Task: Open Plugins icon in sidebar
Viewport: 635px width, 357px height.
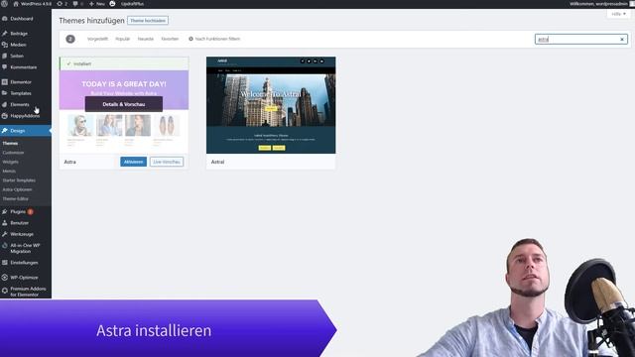Action: (4, 211)
